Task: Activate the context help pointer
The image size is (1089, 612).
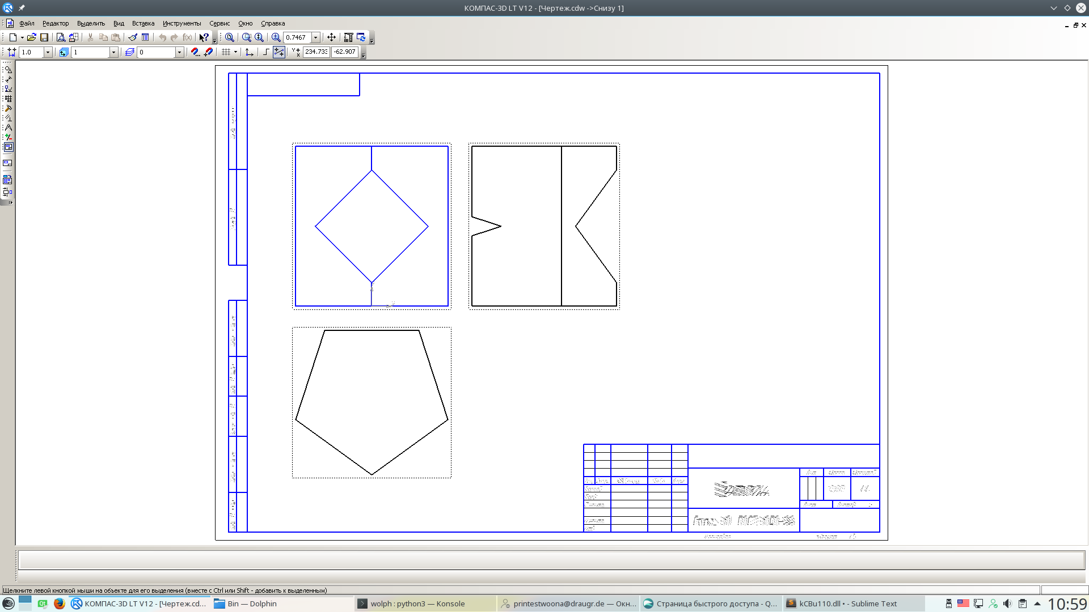Action: (x=204, y=37)
